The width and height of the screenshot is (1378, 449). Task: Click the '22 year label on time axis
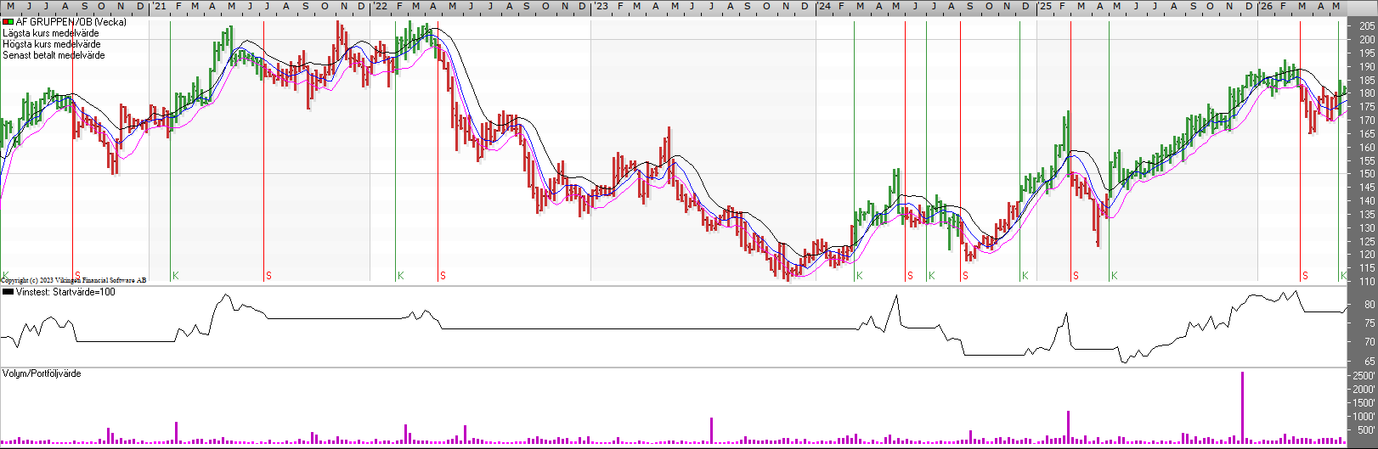point(381,7)
